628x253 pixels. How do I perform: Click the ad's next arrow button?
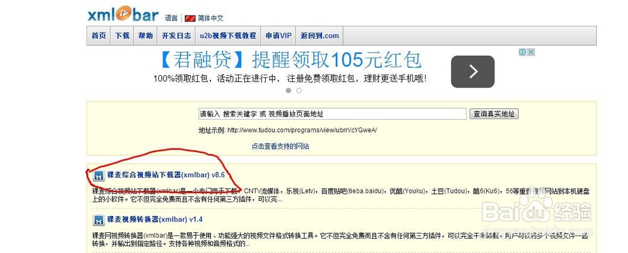click(473, 71)
